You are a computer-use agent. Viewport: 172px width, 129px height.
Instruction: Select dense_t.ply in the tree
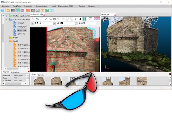[x=22, y=30]
